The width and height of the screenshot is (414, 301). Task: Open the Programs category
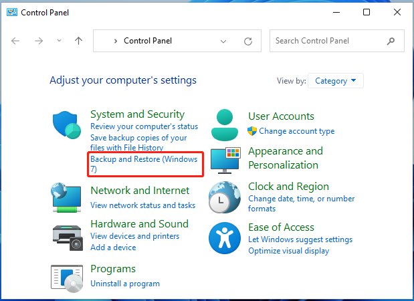(113, 269)
